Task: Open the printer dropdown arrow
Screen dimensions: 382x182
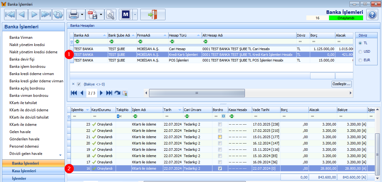Action: point(82,15)
